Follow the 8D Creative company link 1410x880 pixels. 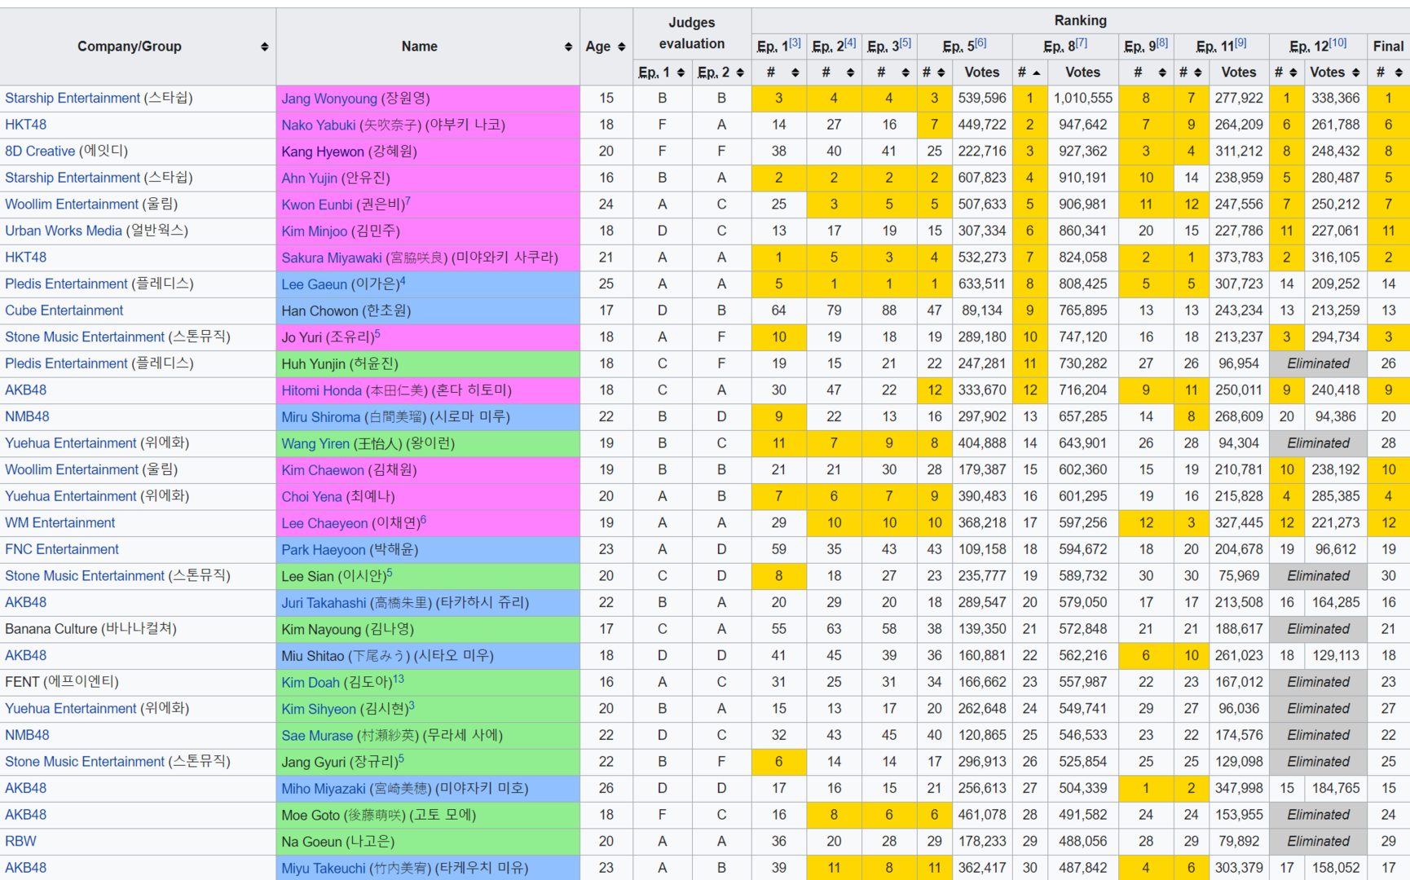[40, 152]
